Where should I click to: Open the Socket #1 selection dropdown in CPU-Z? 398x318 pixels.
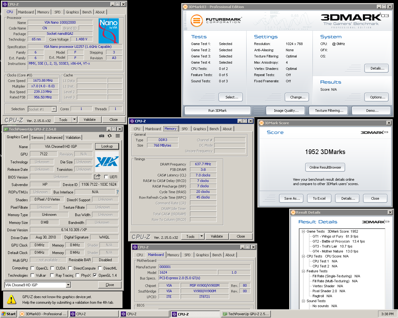point(54,109)
